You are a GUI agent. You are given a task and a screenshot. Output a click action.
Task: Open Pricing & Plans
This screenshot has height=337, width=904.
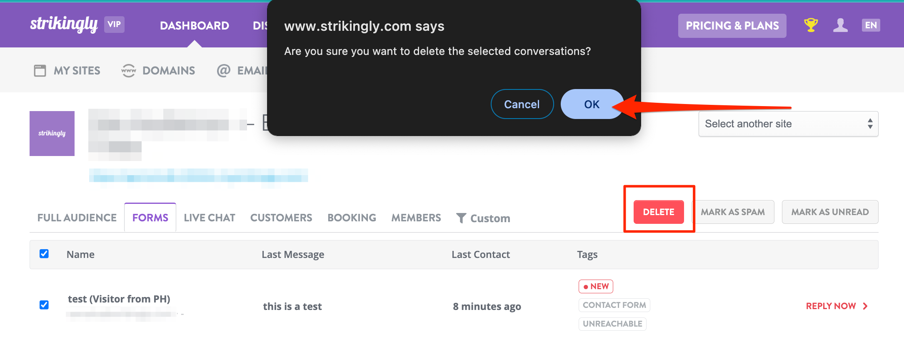point(732,26)
